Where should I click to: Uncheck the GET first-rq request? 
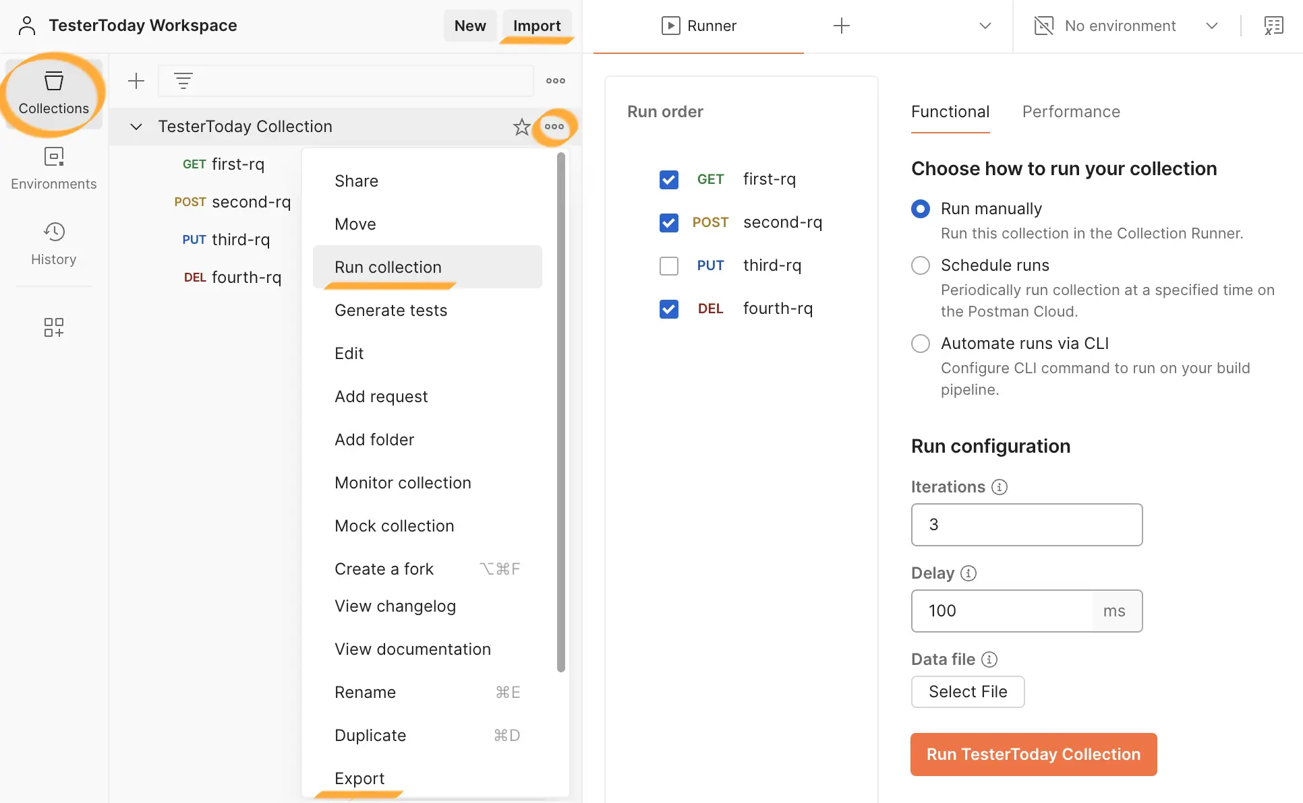(x=668, y=179)
